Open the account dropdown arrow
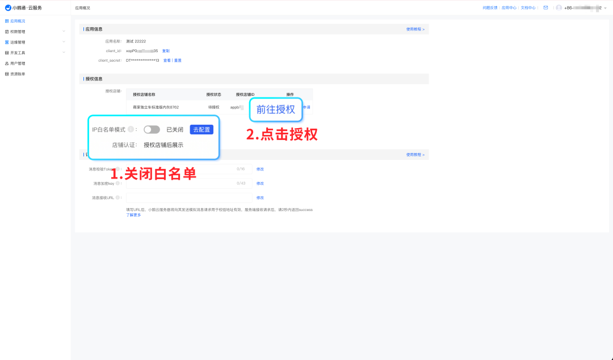 click(605, 8)
